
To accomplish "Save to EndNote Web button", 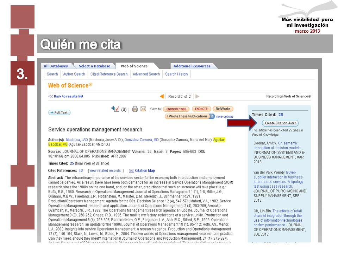I will pos(176,109).
